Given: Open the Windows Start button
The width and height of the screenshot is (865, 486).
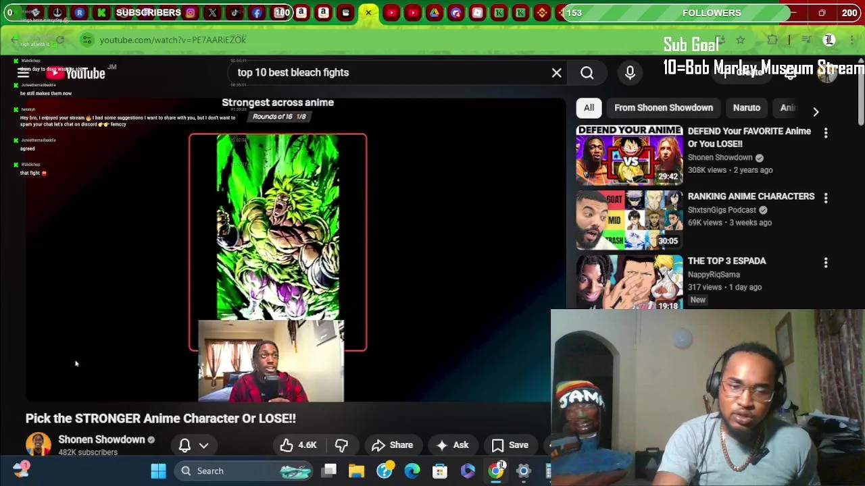Looking at the screenshot, I should (x=158, y=470).
